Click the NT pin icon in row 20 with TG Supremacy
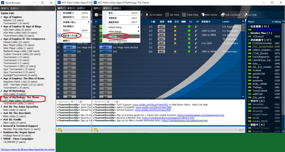This screenshot has width=285, height=152. click(196, 39)
